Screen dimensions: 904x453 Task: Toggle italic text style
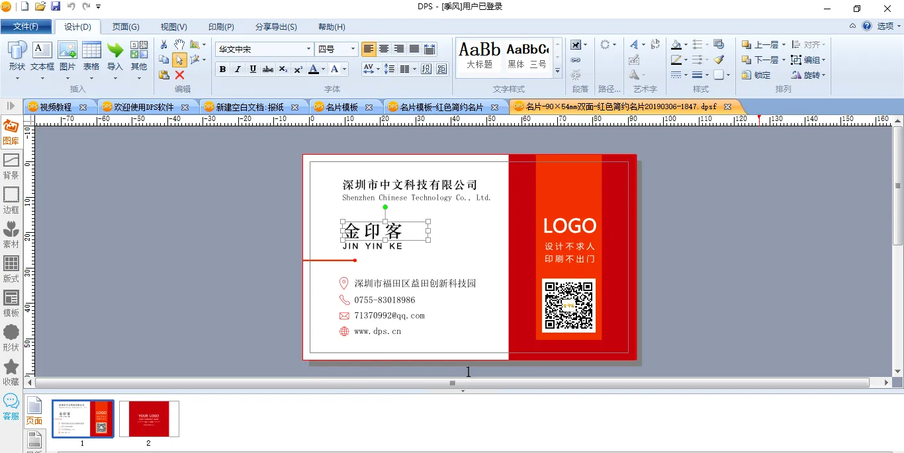pyautogui.click(x=238, y=69)
